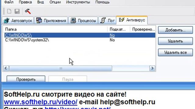Click the Удалить button

[x=175, y=41]
